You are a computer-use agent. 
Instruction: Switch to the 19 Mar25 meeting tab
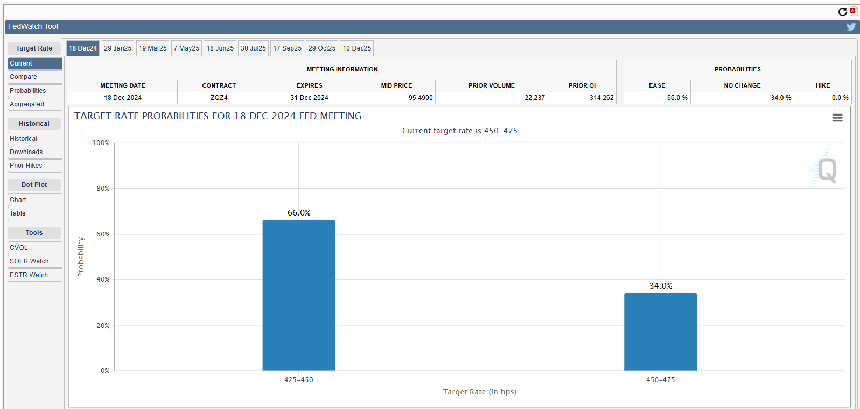[x=152, y=48]
